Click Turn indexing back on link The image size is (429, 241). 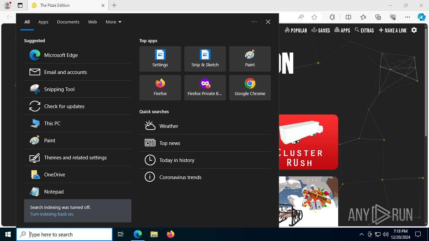(52, 214)
